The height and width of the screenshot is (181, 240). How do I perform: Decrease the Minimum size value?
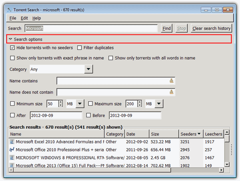click(61, 105)
